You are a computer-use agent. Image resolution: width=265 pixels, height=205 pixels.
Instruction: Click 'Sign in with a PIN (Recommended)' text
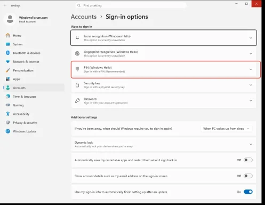tap(104, 72)
